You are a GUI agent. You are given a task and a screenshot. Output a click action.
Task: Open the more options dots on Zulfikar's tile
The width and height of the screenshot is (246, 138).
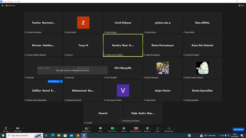coord(61,81)
